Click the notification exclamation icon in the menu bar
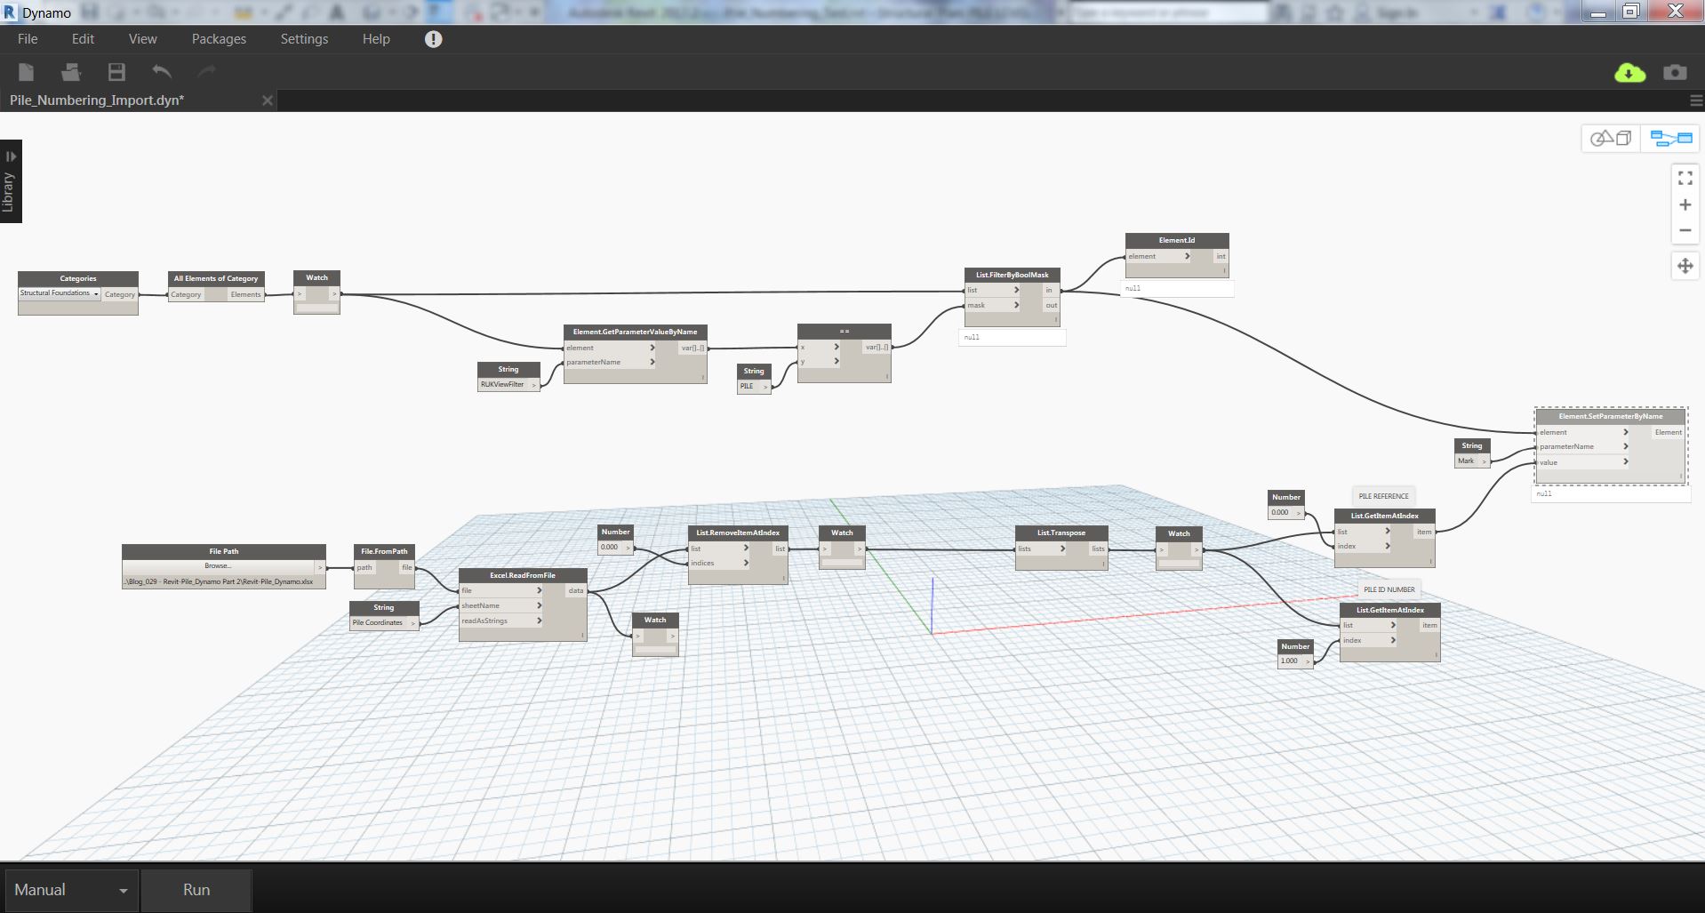Viewport: 1705px width, 913px height. coord(433,39)
